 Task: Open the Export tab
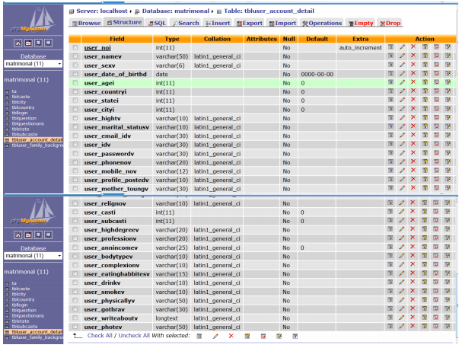pyautogui.click(x=250, y=23)
